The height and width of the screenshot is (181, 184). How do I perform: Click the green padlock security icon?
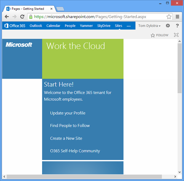(x=31, y=17)
